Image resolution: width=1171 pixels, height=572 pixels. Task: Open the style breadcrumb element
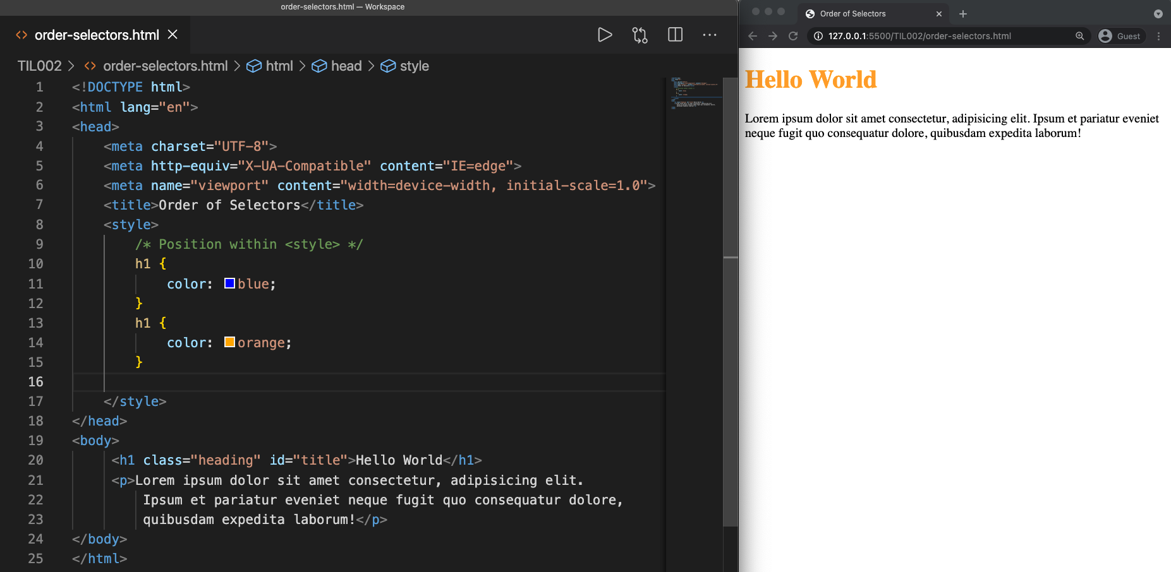click(404, 66)
